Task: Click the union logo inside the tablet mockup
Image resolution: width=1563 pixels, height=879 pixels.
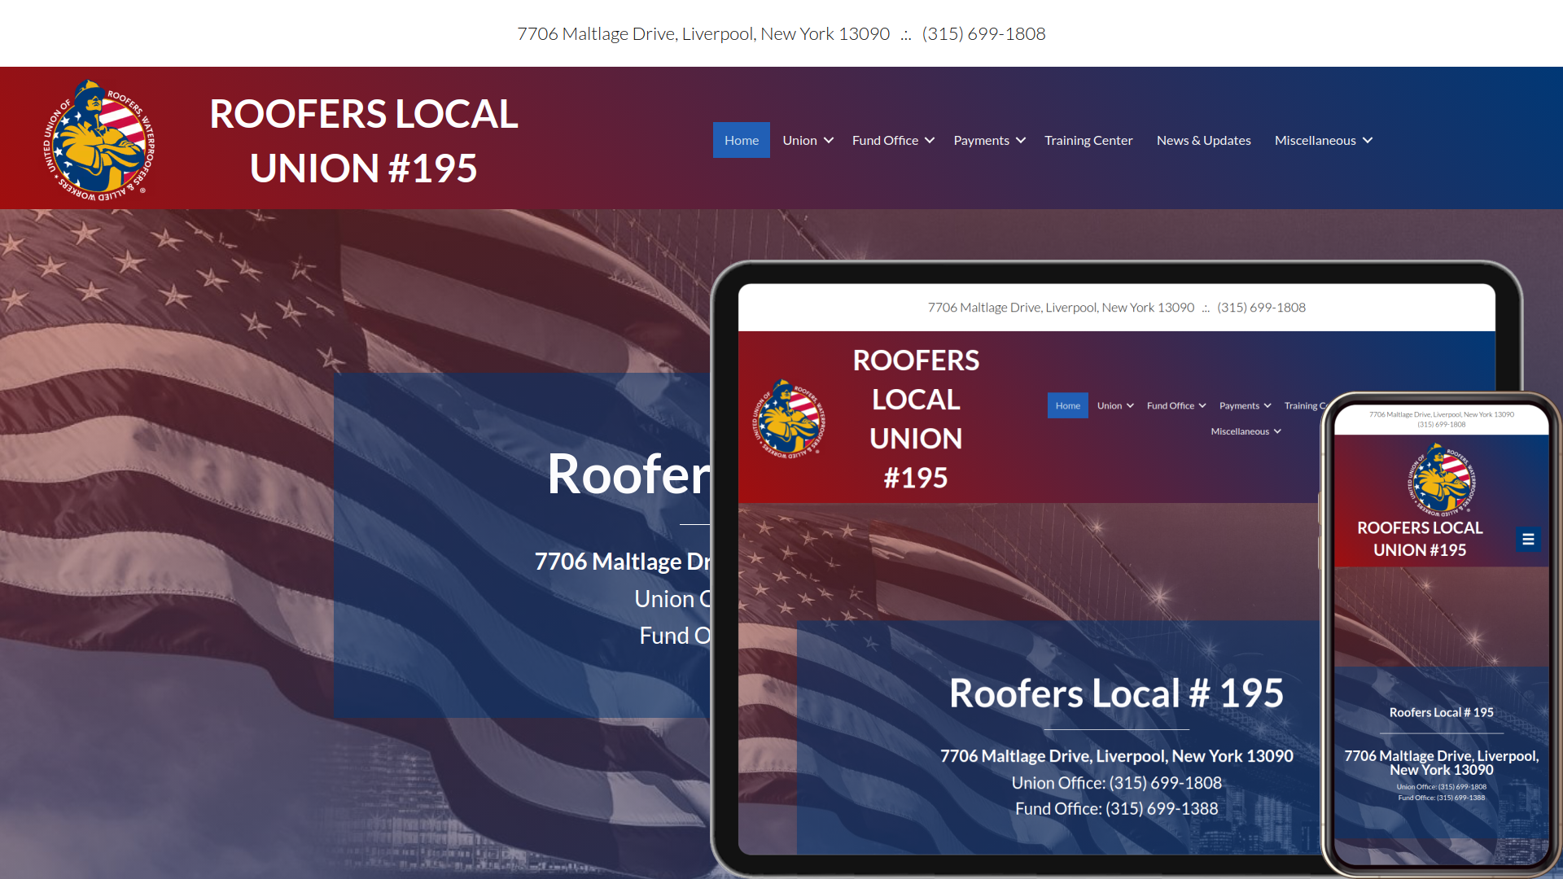Action: tap(787, 418)
